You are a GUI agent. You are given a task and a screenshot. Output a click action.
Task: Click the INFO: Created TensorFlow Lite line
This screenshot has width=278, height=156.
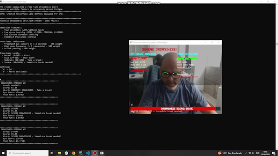(x=32, y=14)
